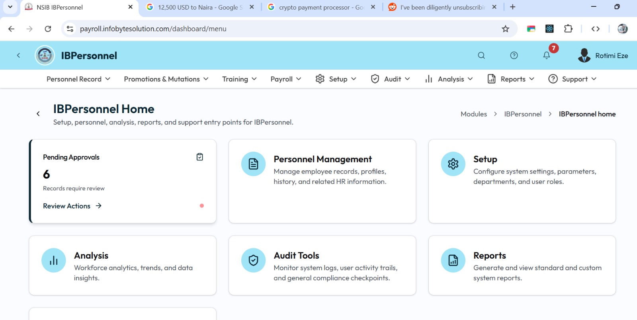
Task: Click the browser address bar
Action: [x=279, y=29]
